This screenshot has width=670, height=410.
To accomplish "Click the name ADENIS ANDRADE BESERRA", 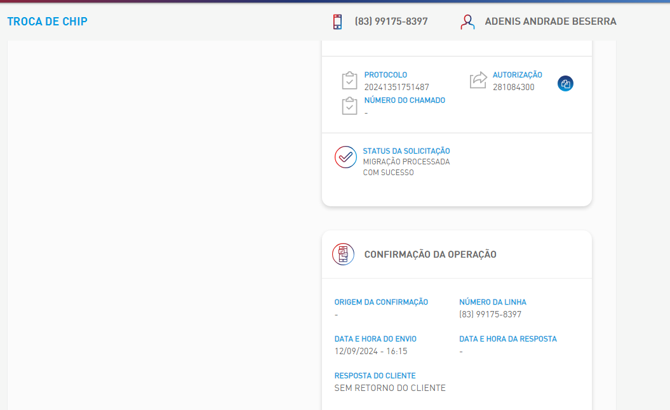I will coord(551,22).
